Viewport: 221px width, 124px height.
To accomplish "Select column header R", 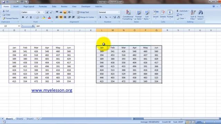I will [x=167, y=30].
